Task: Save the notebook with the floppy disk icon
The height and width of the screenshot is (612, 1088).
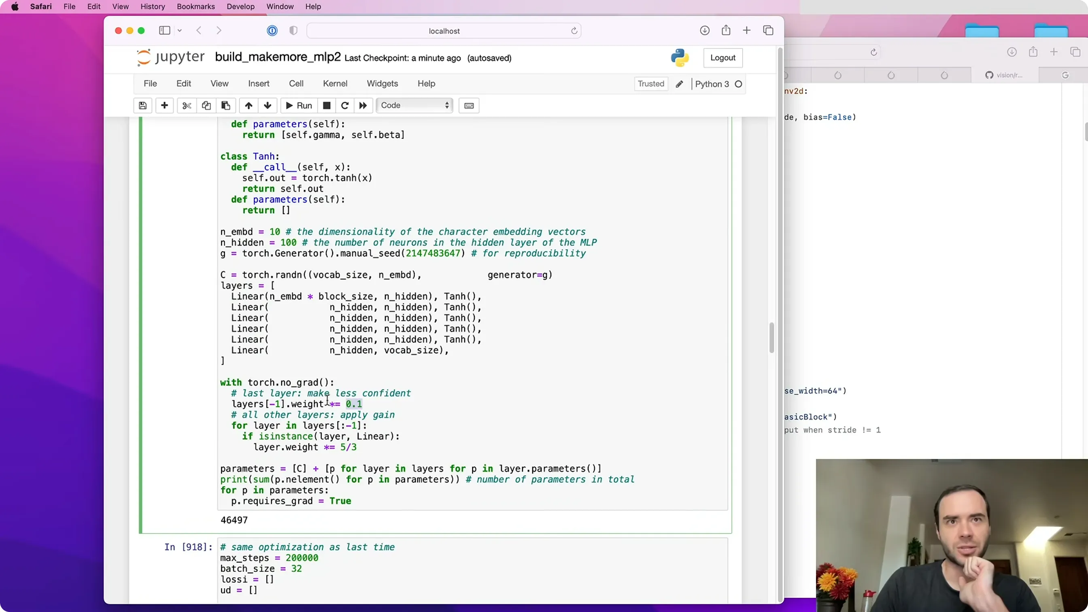Action: coord(143,106)
